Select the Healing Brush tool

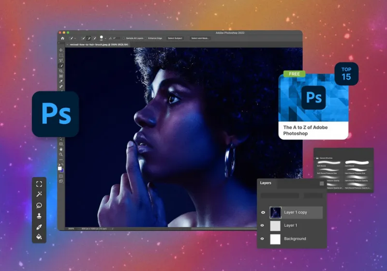(61, 87)
